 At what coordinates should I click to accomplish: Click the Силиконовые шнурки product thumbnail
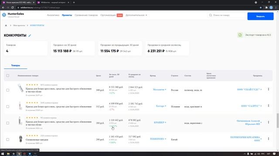pyautogui.click(x=20, y=139)
